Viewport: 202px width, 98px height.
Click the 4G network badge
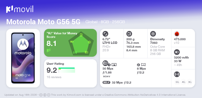(x=183, y=82)
